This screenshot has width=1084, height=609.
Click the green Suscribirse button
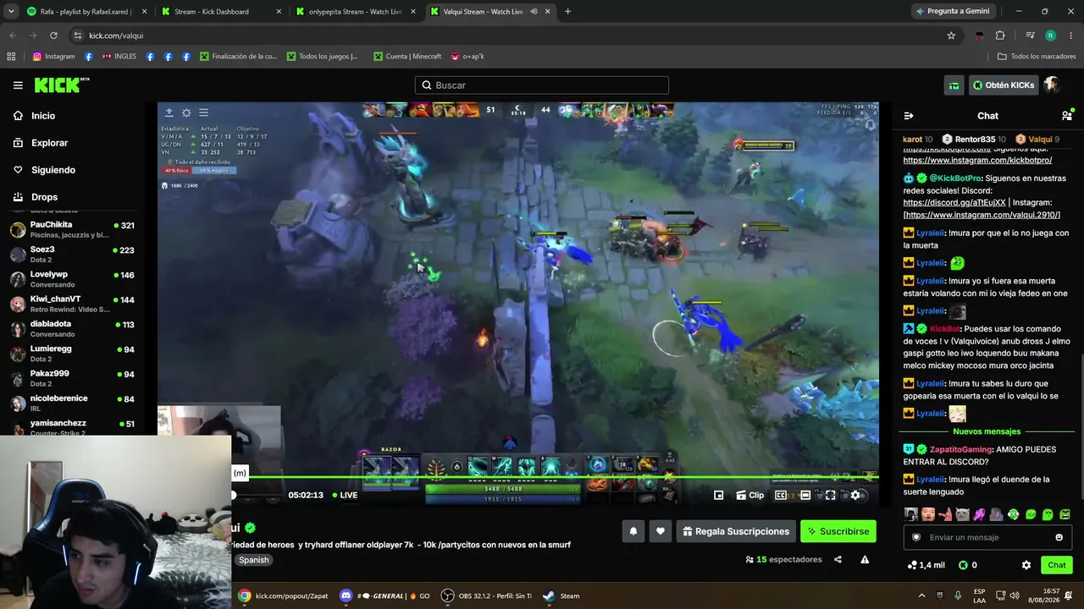pos(838,531)
